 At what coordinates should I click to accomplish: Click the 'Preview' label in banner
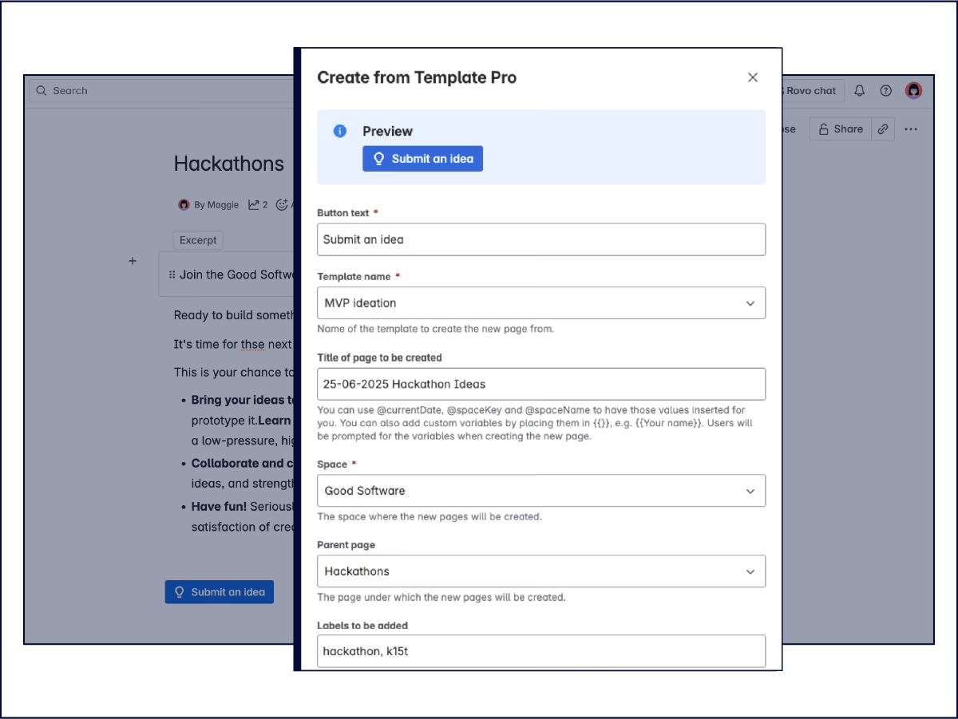(x=387, y=131)
